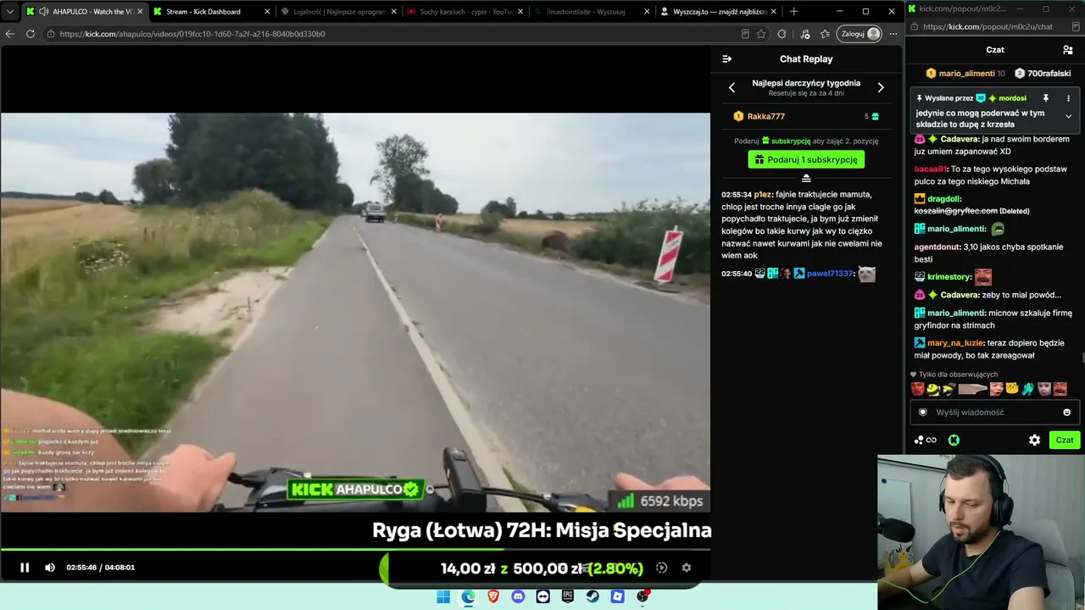Click the browser address bar URL
The width and height of the screenshot is (1085, 610).
[x=192, y=34]
